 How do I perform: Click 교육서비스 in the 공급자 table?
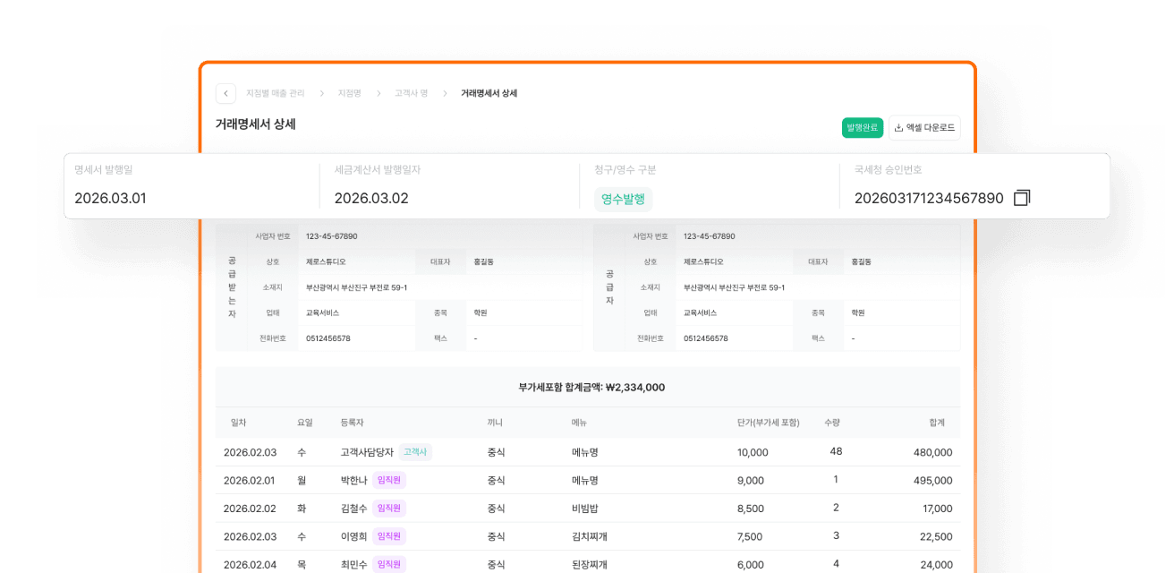pos(700,312)
